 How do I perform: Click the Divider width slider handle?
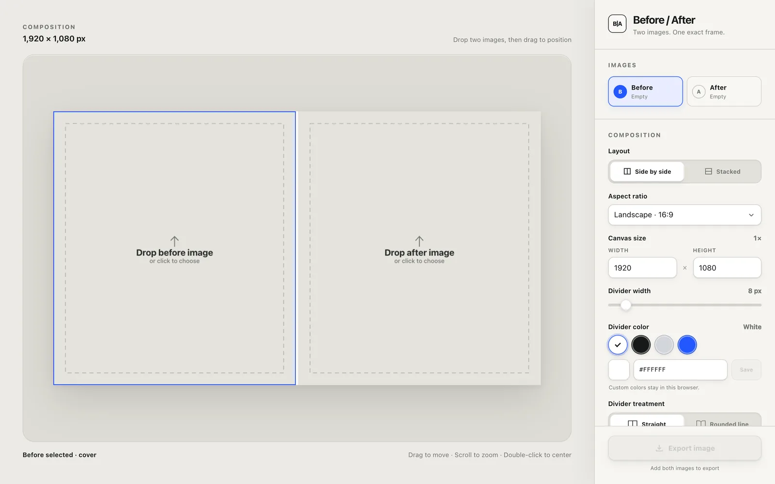click(x=626, y=305)
